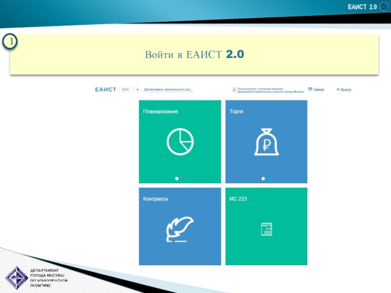
Task: Click the Выход logout link
Action: [346, 89]
